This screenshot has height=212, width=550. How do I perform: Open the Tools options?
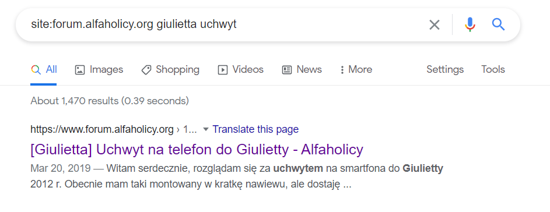(493, 69)
